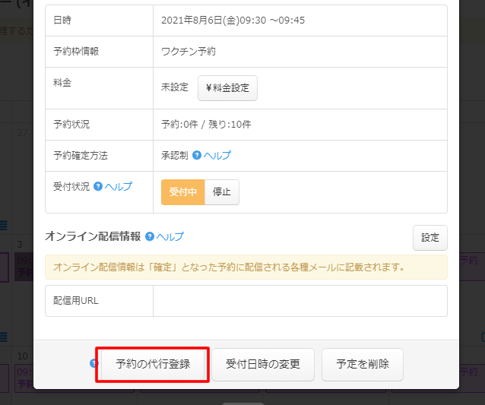Set reception status to 受付中
This screenshot has width=485, height=405.
pos(182,192)
